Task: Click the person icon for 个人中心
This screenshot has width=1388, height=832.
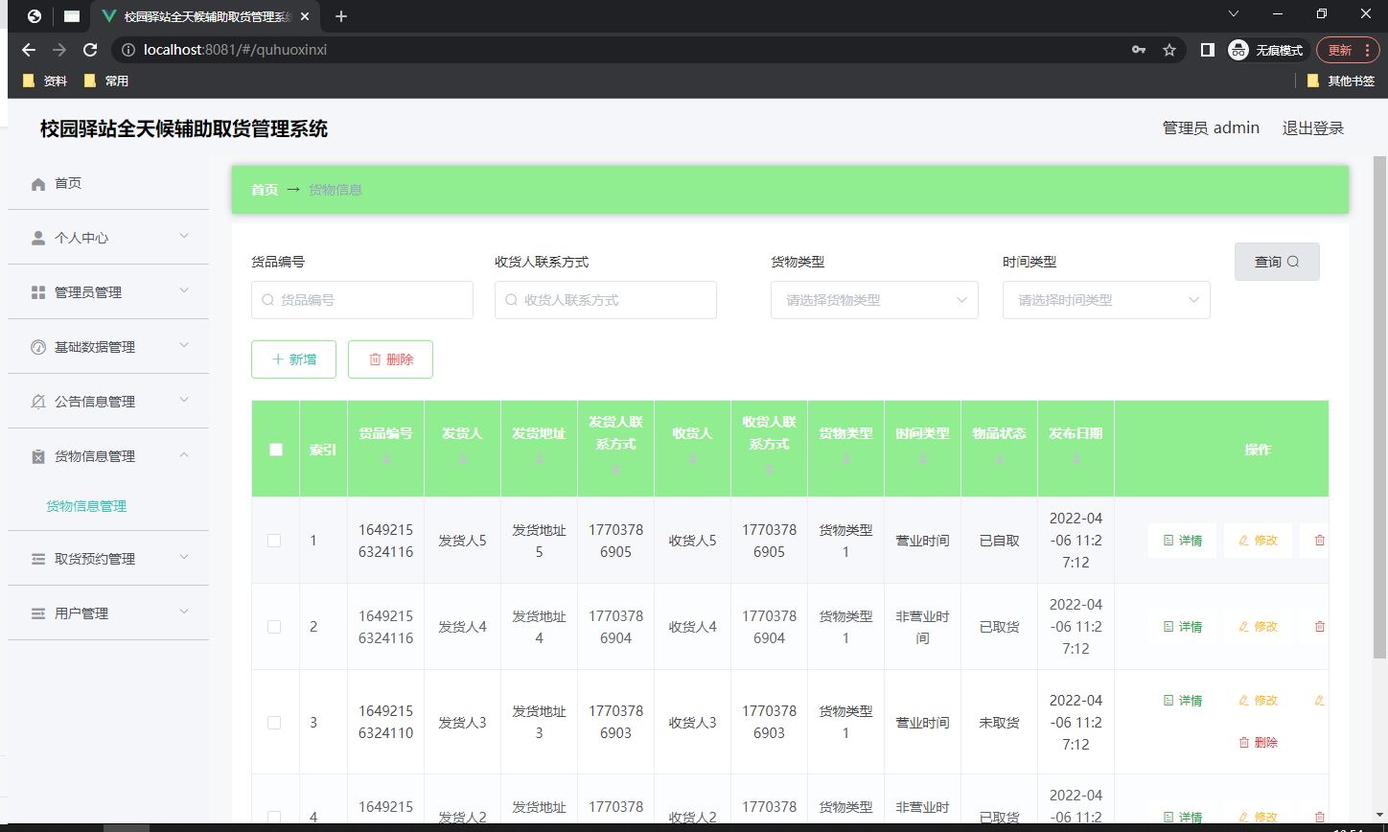Action: click(x=38, y=238)
